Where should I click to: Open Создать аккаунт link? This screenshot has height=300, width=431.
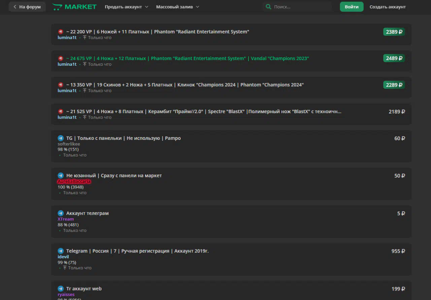[388, 7]
